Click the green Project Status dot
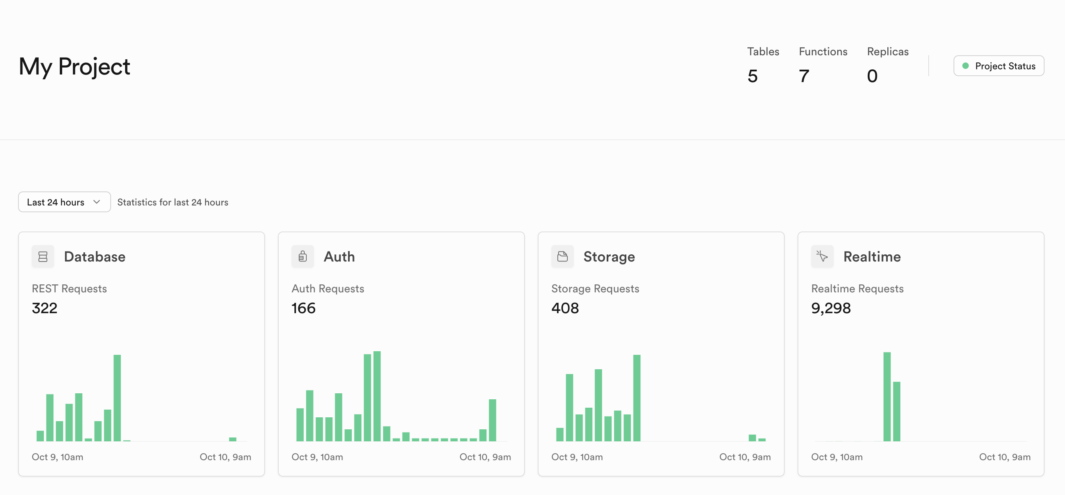Image resolution: width=1065 pixels, height=495 pixels. coord(966,66)
